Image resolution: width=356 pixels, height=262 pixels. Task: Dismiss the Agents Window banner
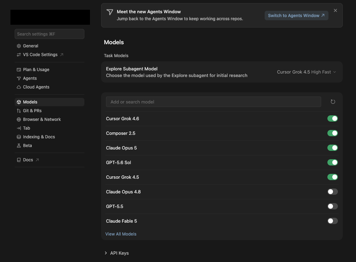point(335,10)
